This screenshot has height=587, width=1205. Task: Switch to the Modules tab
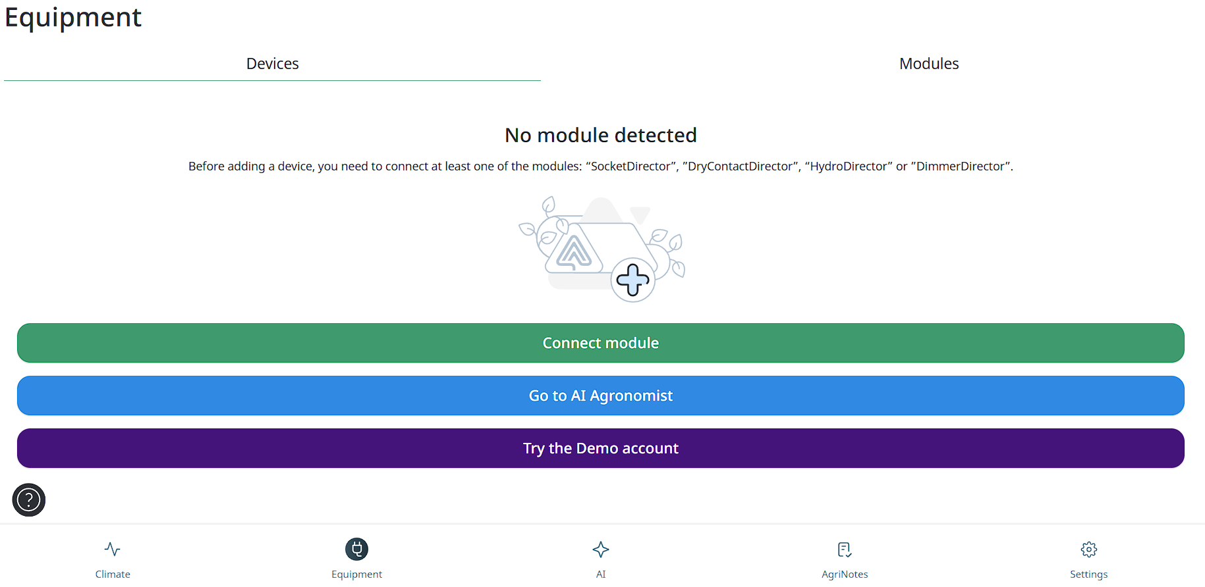click(929, 64)
